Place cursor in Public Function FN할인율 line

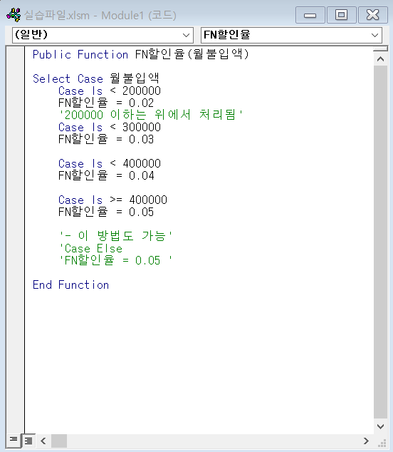coord(140,54)
